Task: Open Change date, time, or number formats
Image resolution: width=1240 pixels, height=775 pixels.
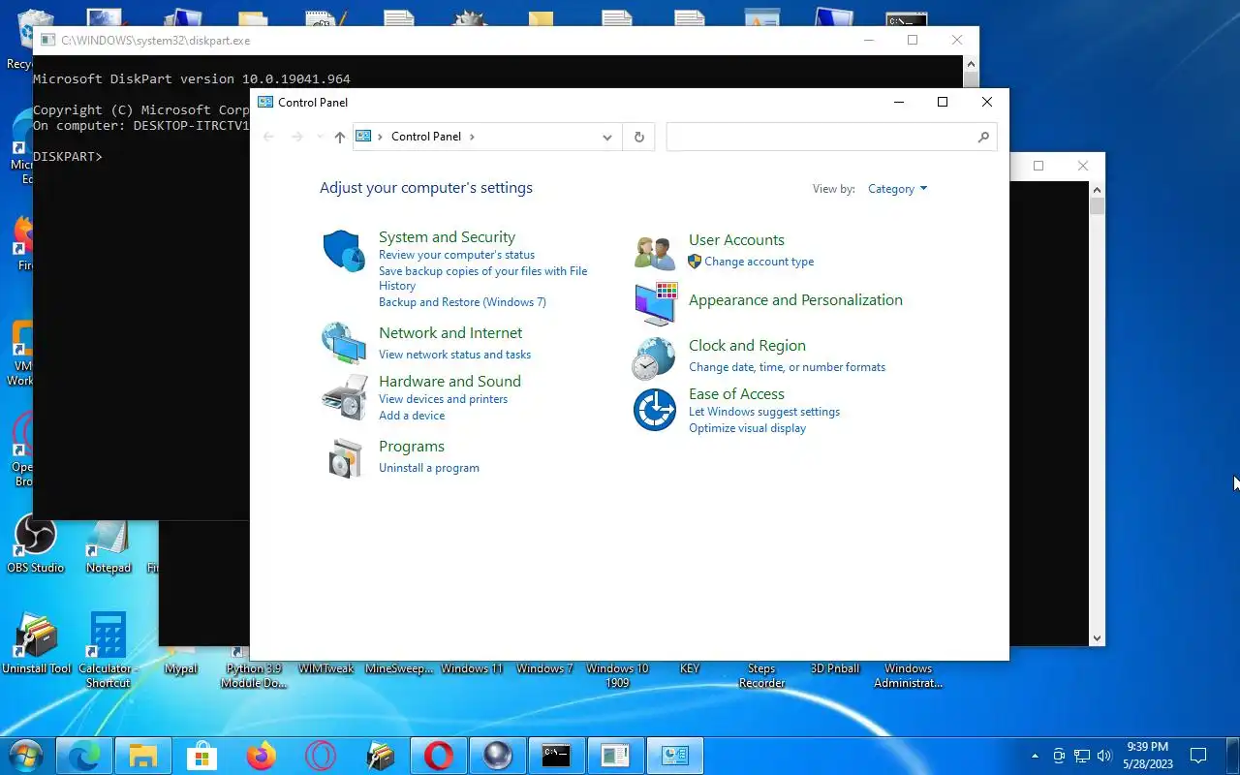Action: 787,367
